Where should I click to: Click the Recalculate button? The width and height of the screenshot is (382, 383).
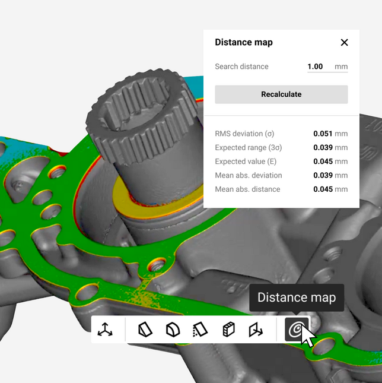[281, 94]
